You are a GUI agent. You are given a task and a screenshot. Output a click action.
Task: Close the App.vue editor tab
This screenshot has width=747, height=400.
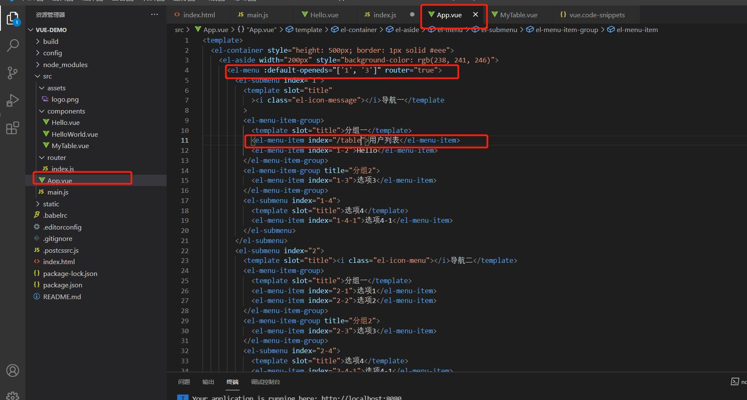pos(475,14)
